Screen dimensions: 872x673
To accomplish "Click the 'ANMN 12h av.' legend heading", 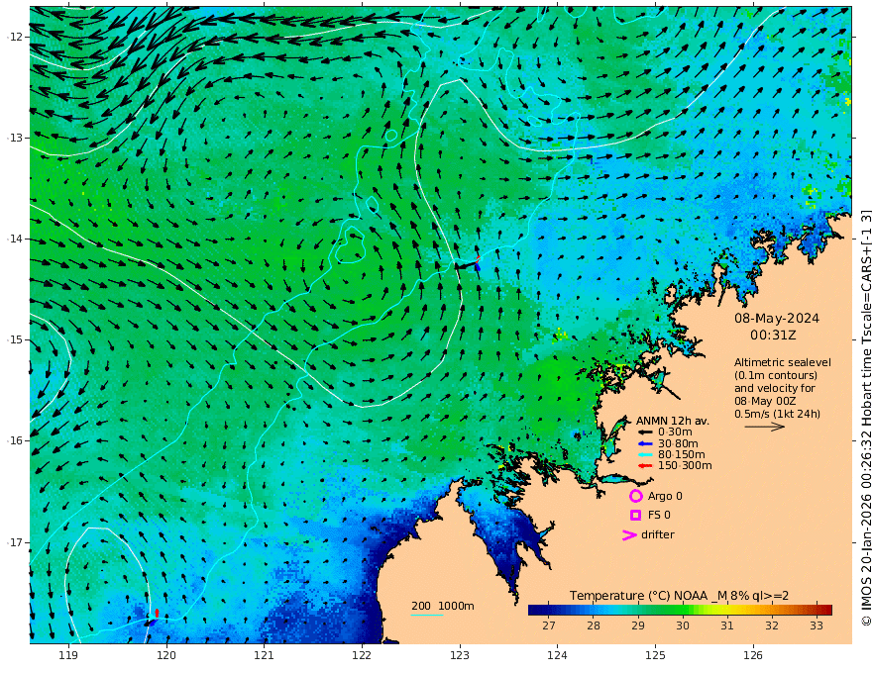I will tap(673, 421).
